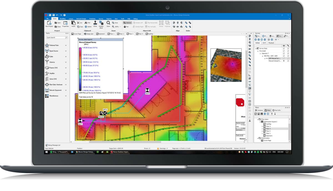333x191 pixels.
Task: Switch to the Floor 4 plan tab
Action: [140, 34]
